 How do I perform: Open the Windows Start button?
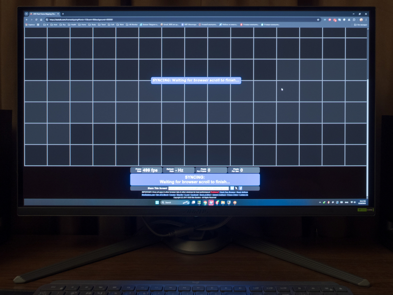[157, 202]
